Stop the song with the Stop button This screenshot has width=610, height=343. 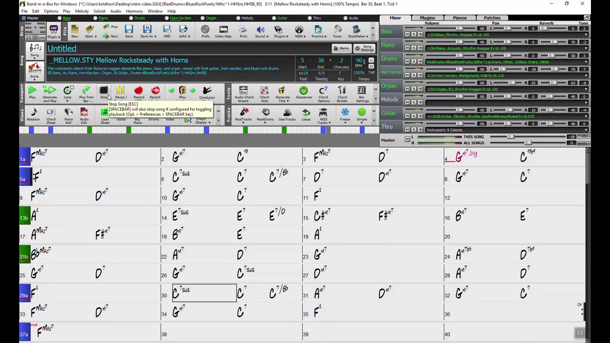[x=103, y=92]
